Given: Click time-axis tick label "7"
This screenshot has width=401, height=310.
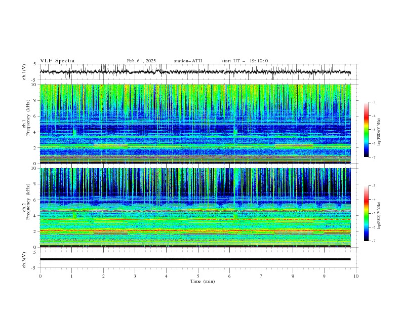Looking at the screenshot, I should [261, 276].
